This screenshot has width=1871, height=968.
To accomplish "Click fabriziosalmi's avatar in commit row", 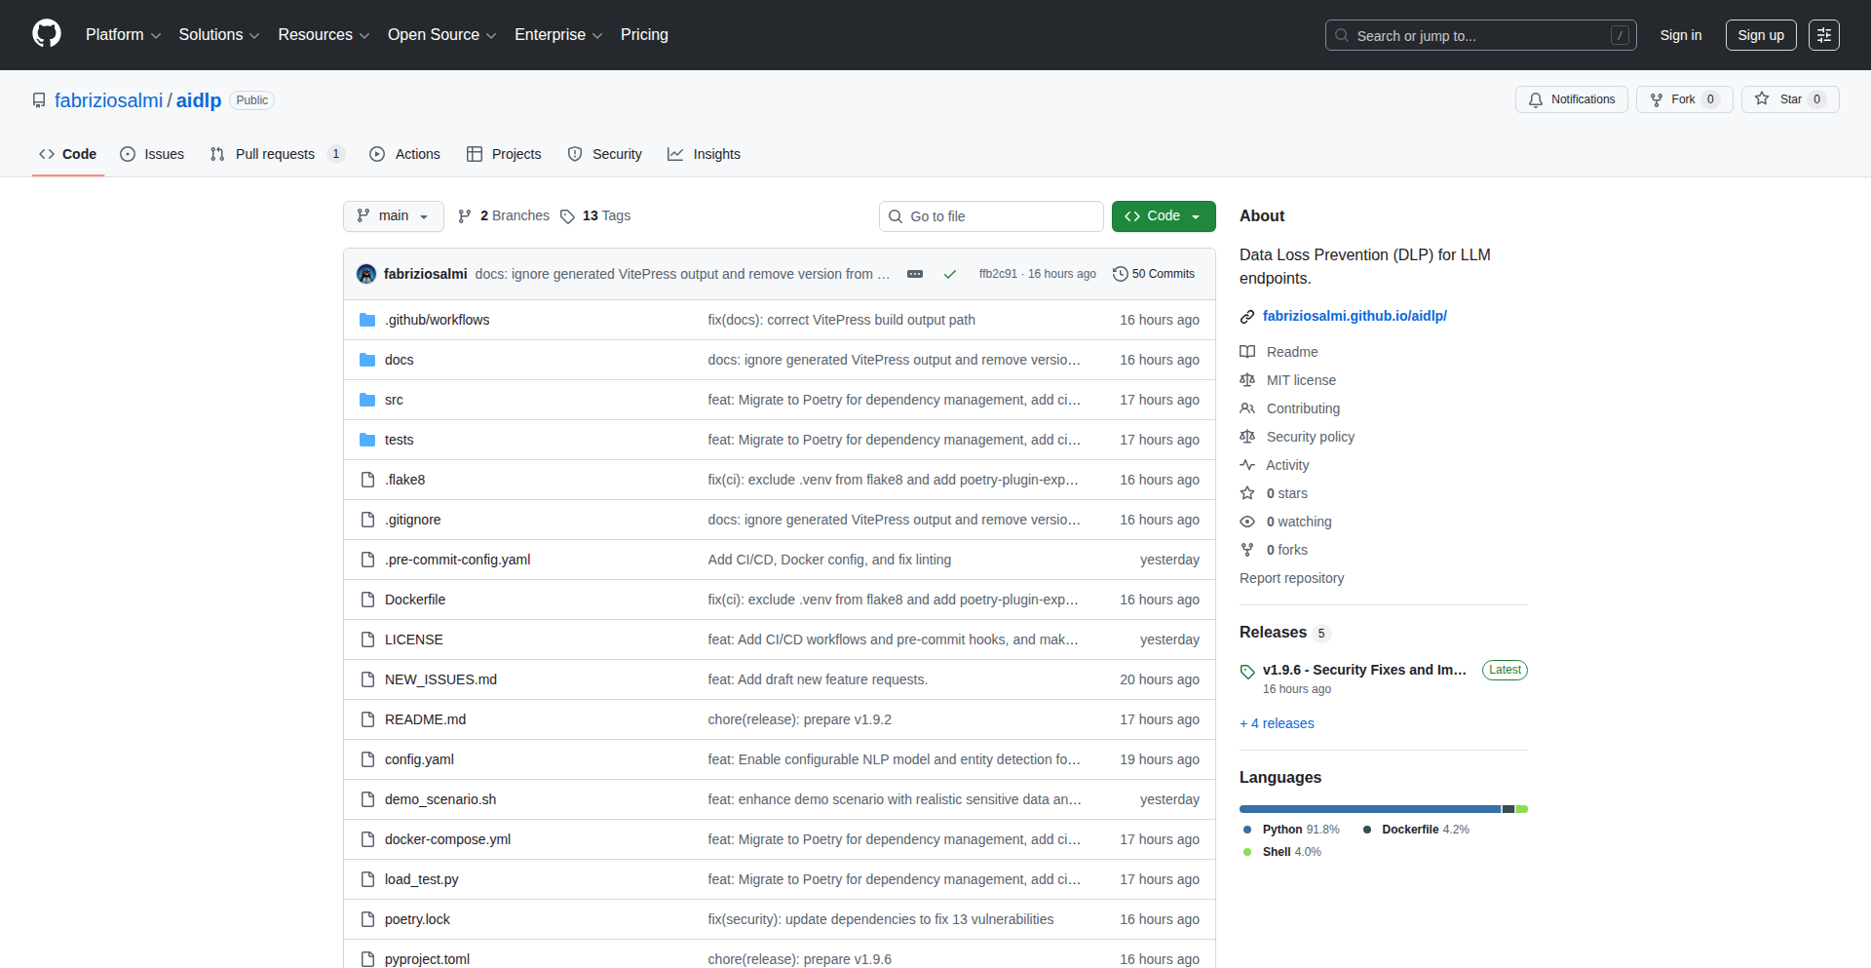I will pos(366,274).
